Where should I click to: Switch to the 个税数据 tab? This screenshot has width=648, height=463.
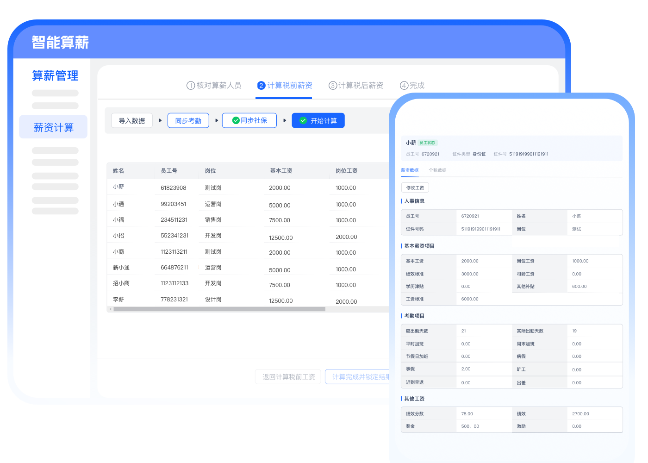[x=437, y=170]
